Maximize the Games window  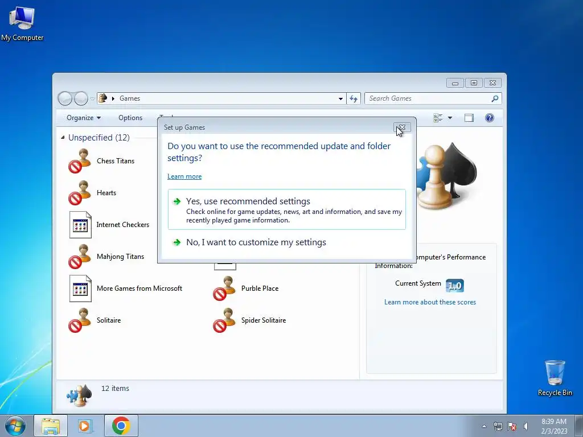[x=474, y=83]
